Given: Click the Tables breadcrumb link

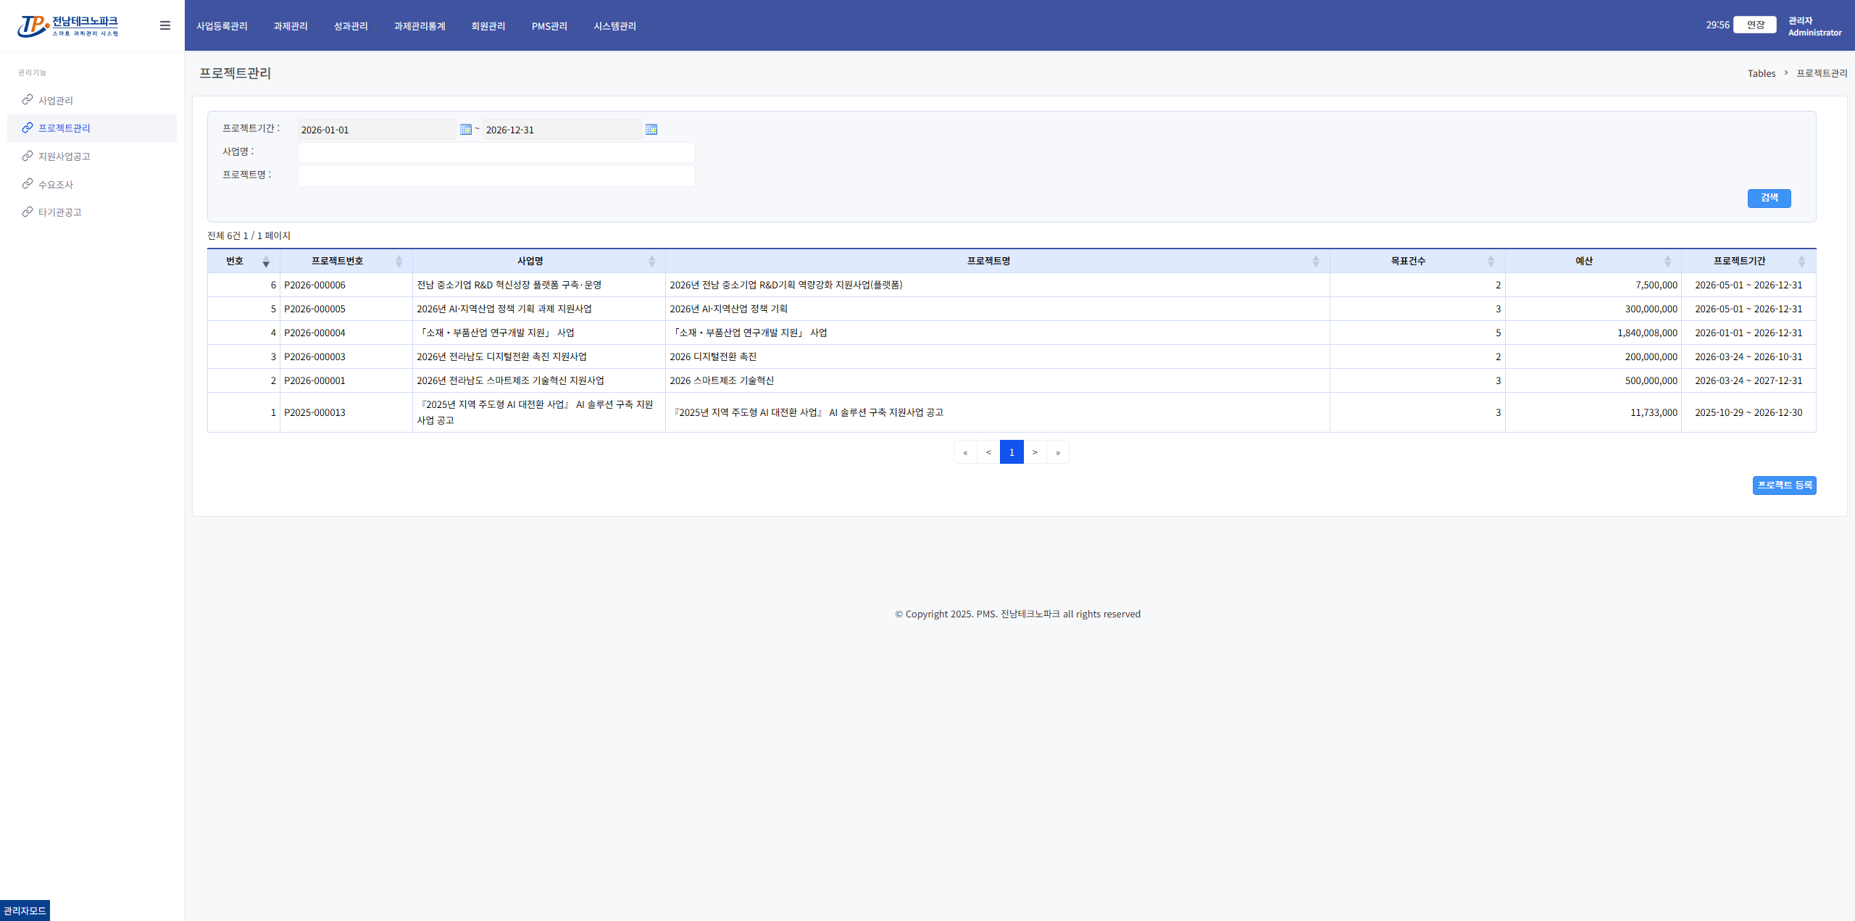Looking at the screenshot, I should coord(1761,73).
